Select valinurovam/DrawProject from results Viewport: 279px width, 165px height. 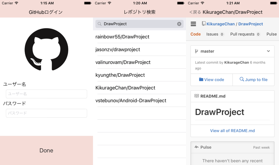(139, 62)
